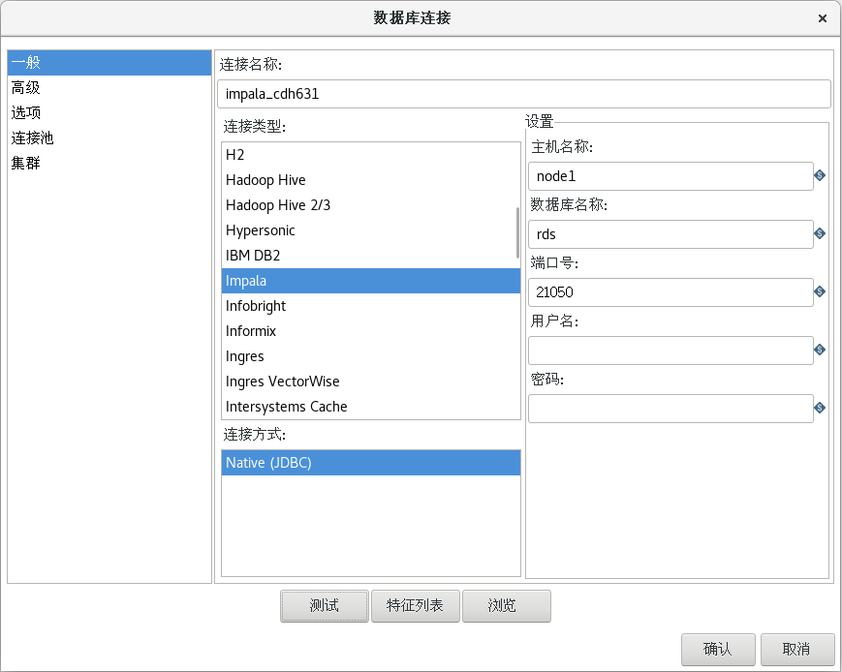Select Infobright connection type
The image size is (842, 672).
click(x=370, y=306)
